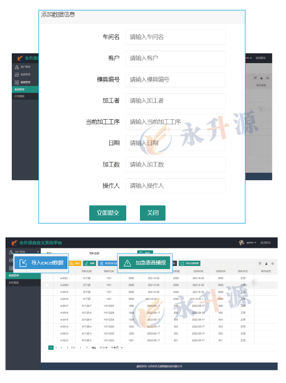Click the export icon beside the print icon
The width and height of the screenshot is (286, 383).
click(x=267, y=263)
